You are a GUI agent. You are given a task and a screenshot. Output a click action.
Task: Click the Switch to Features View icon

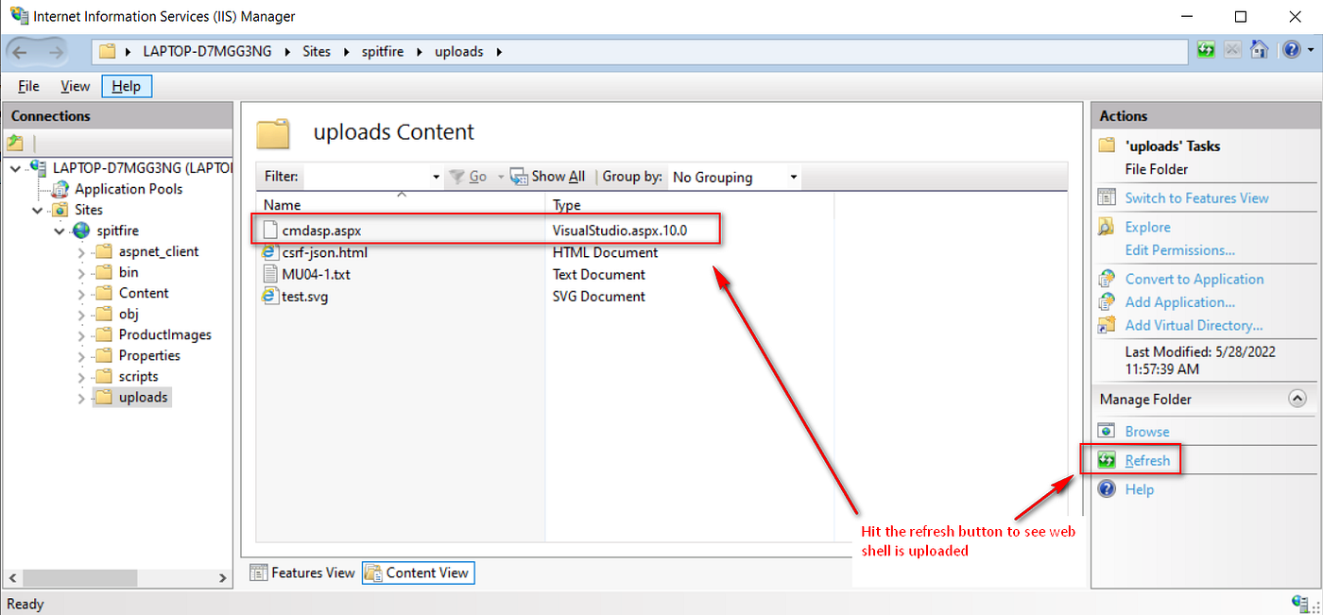(x=1107, y=197)
